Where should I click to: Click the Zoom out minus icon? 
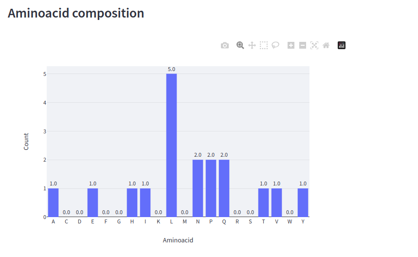(x=303, y=45)
